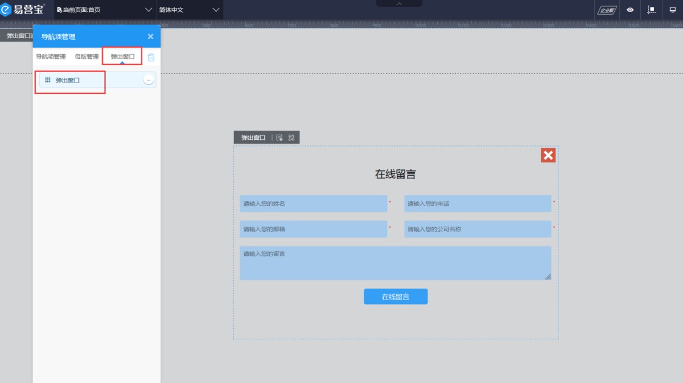
Task: Click the style edit icon on popup toolbar
Action: pyautogui.click(x=291, y=138)
